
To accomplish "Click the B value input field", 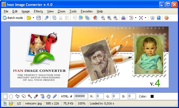I will coord(132,96).
